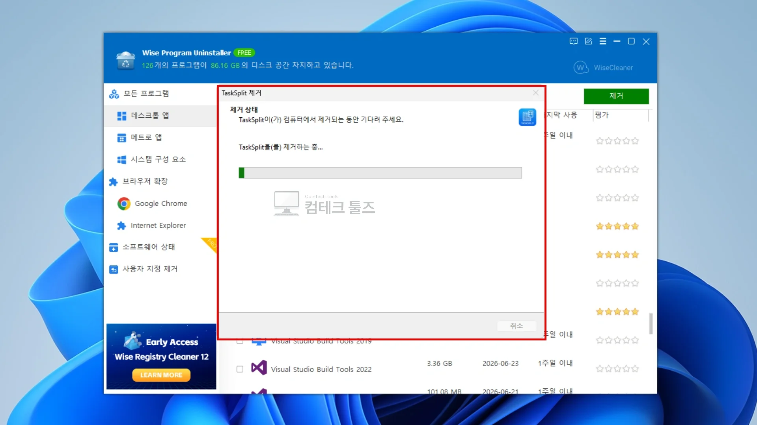Image resolution: width=757 pixels, height=425 pixels.
Task: Click the uninstall progress bar
Action: tap(380, 173)
